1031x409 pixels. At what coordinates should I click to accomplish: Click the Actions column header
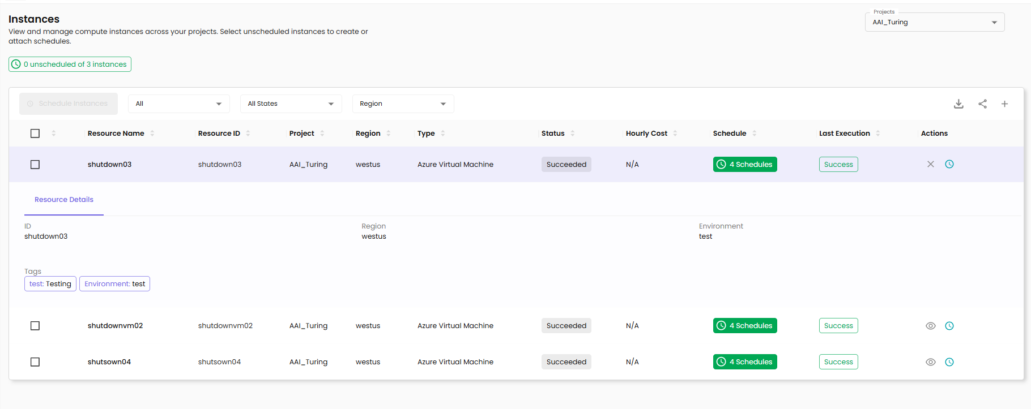point(934,134)
